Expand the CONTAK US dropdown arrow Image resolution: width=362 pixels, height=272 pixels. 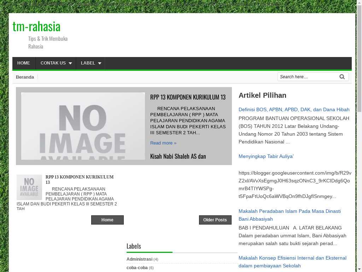pyautogui.click(x=70, y=63)
